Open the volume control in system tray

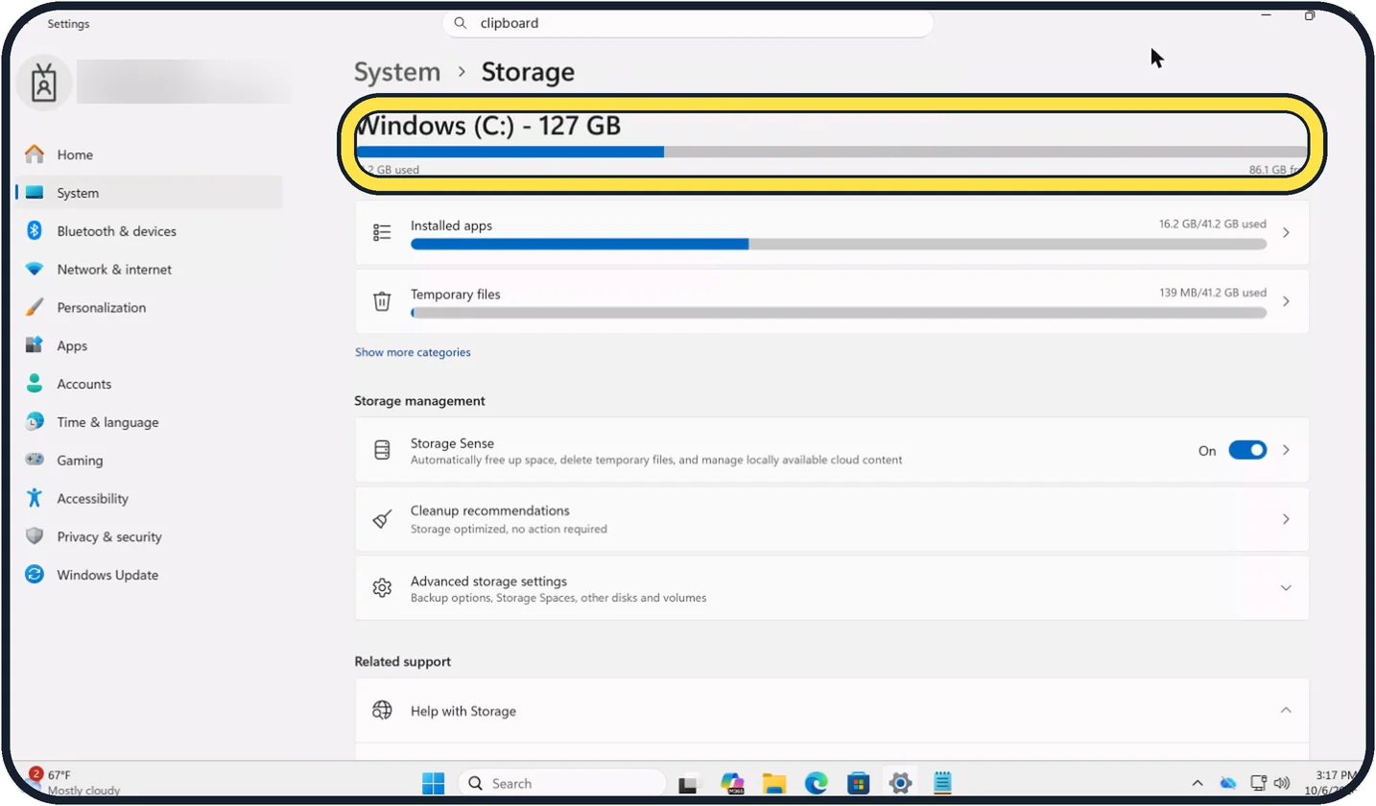1282,783
